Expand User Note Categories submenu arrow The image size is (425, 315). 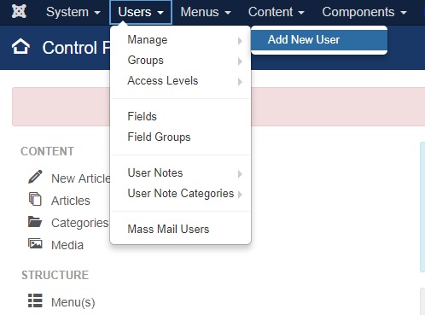240,195
